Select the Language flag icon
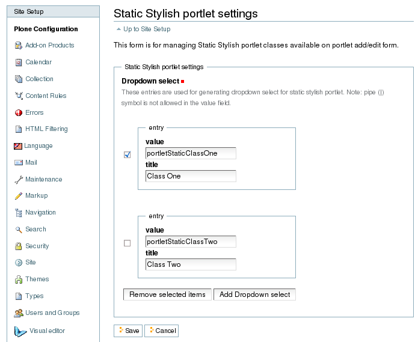 (18, 146)
